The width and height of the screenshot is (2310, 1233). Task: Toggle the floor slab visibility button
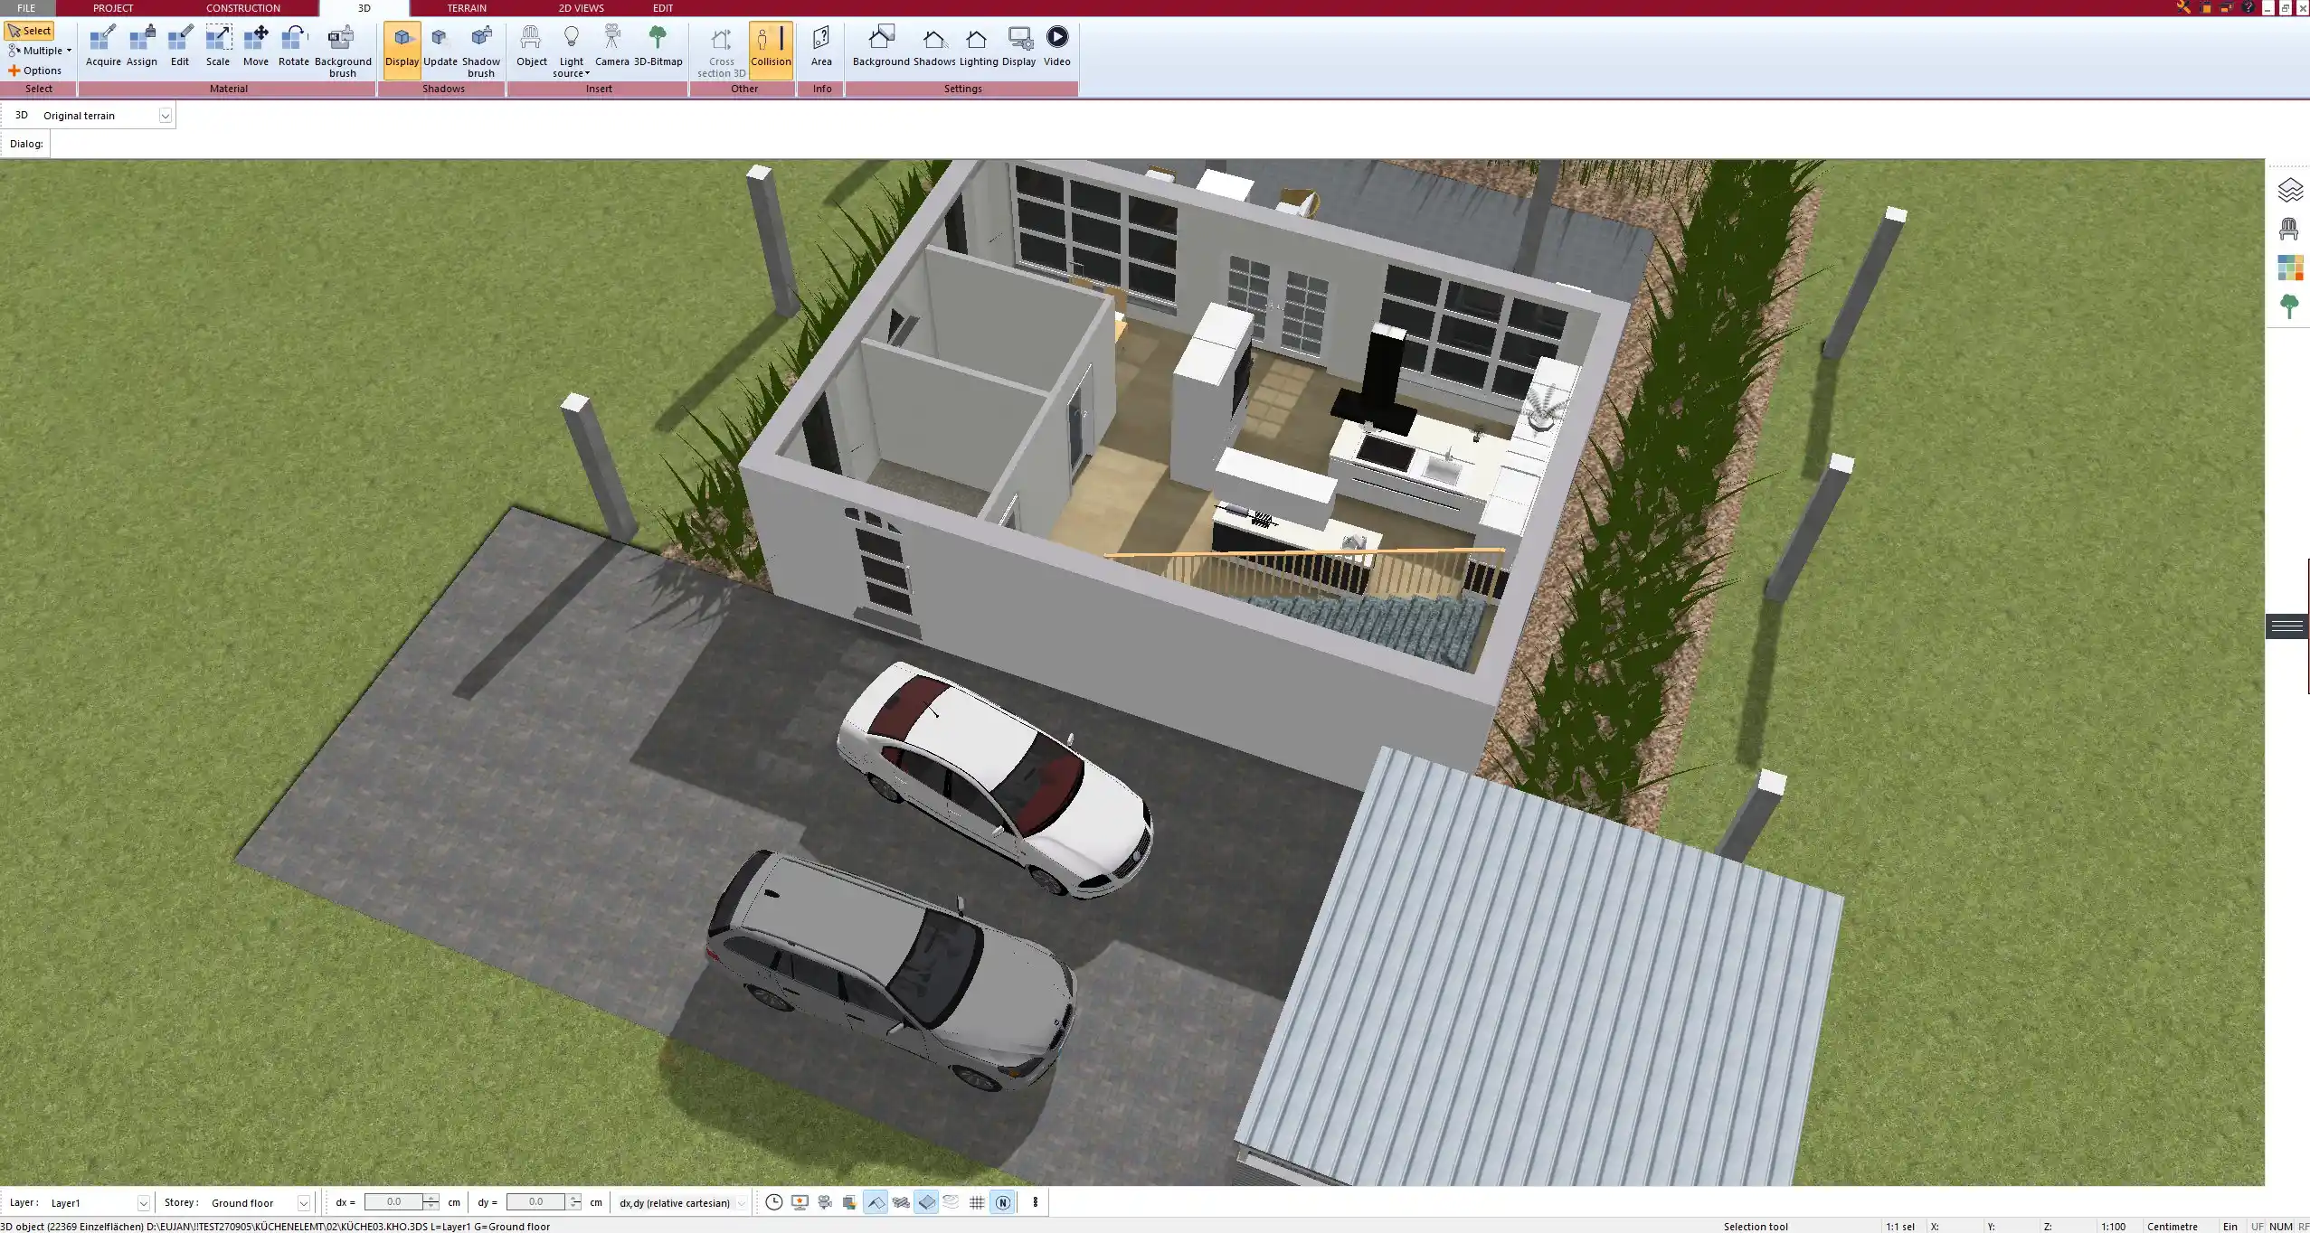pos(926,1202)
